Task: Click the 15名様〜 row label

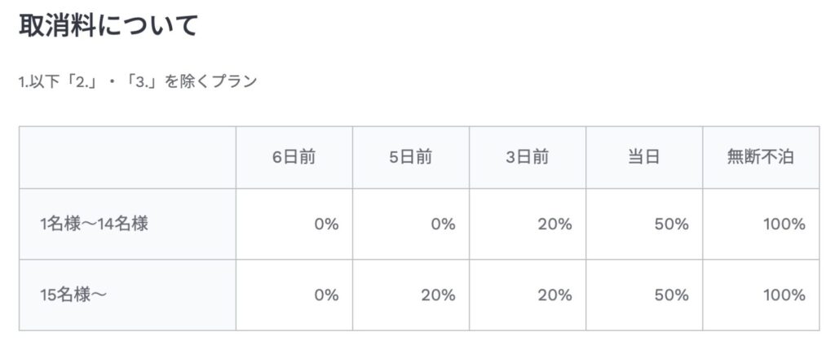Action: tap(73, 295)
